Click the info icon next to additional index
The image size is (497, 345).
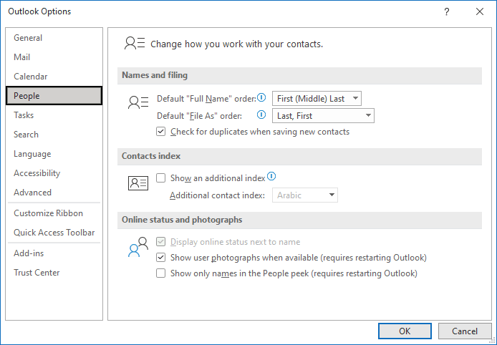[x=271, y=177]
